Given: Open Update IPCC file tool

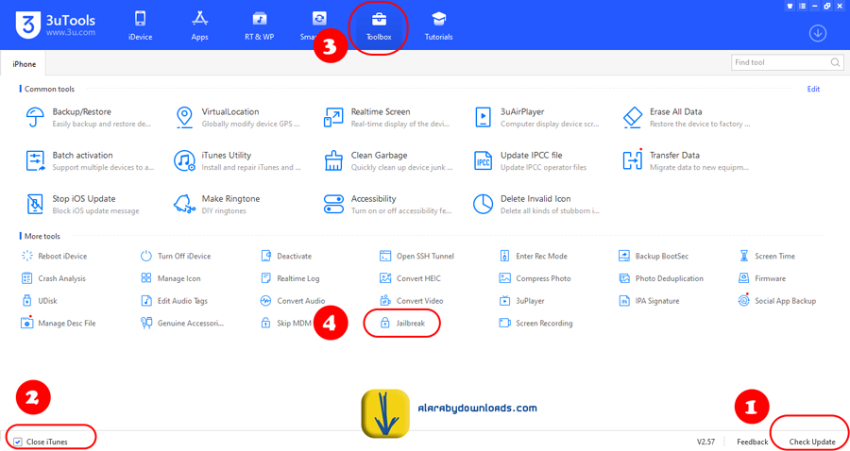Looking at the screenshot, I should [530, 160].
